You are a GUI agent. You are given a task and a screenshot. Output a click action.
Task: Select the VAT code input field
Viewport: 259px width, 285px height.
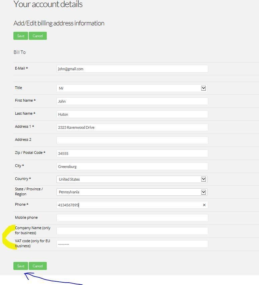(132, 244)
